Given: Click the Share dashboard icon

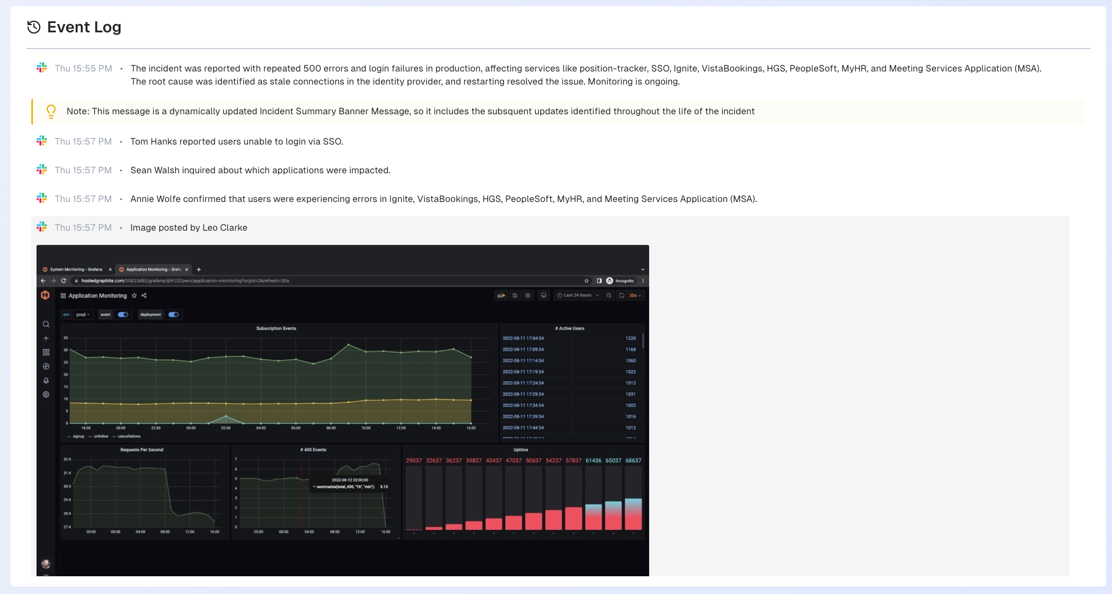Looking at the screenshot, I should click(x=144, y=295).
